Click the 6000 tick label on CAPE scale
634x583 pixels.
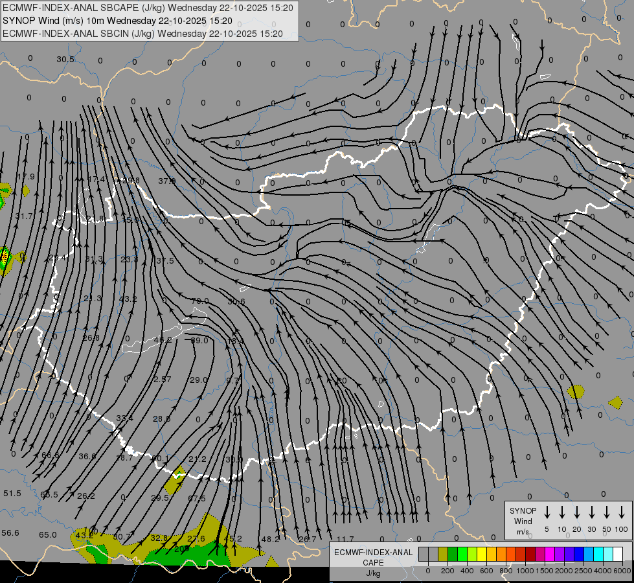coord(622,571)
